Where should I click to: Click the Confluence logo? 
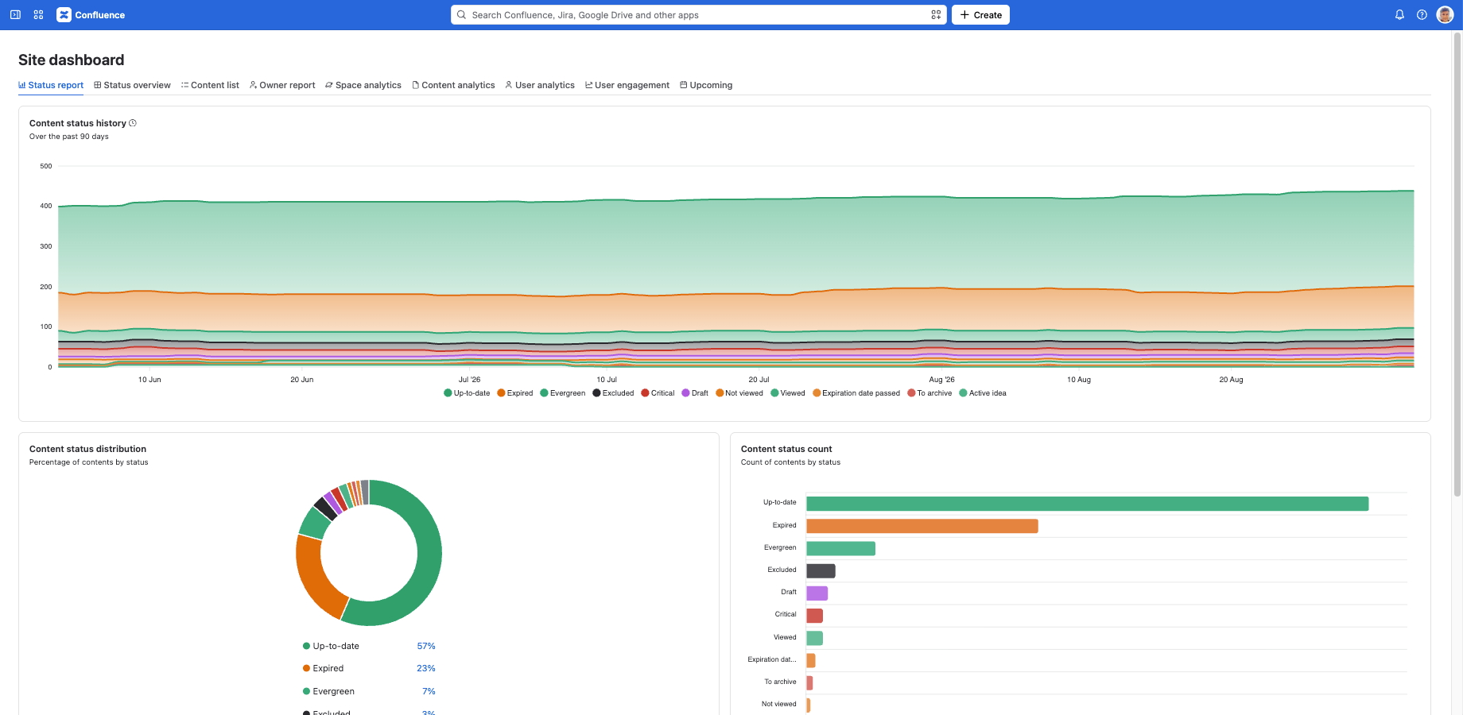tap(91, 15)
